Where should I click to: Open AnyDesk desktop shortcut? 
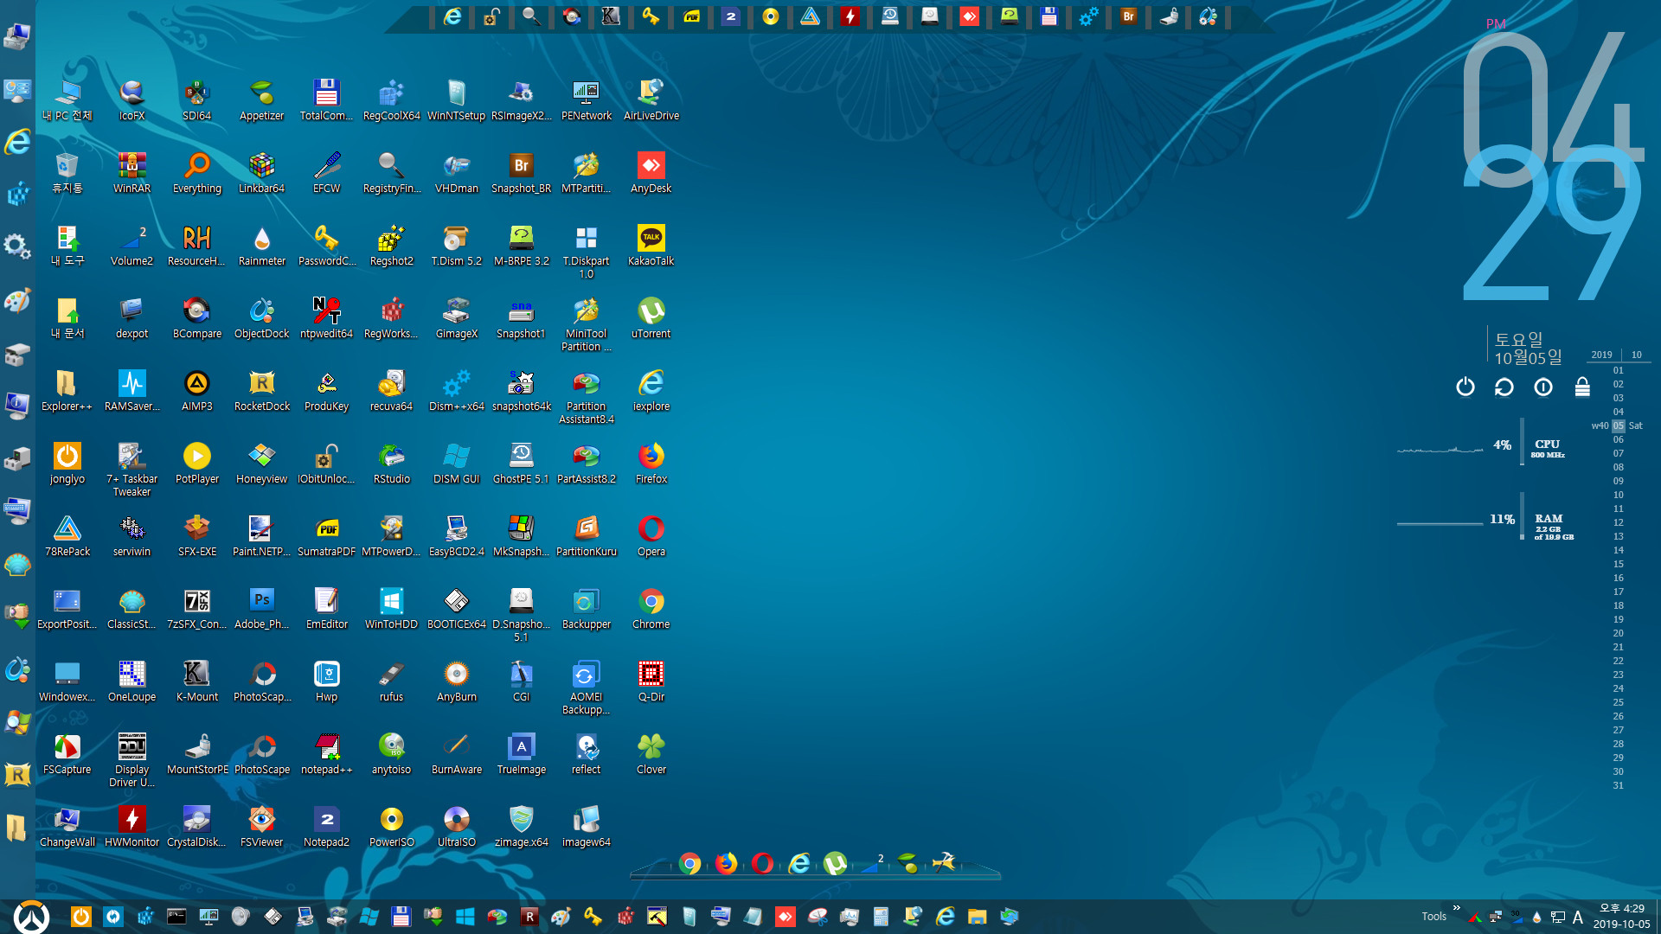tap(651, 172)
